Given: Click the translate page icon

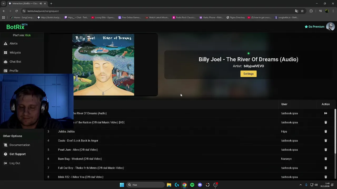Looking at the screenshot, I should pos(296,11).
